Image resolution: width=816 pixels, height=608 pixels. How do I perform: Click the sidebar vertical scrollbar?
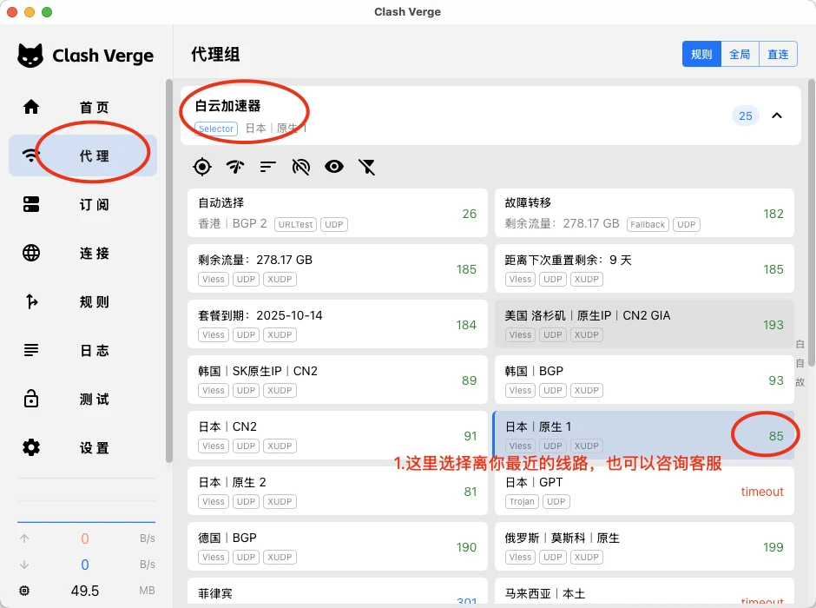pos(169,271)
